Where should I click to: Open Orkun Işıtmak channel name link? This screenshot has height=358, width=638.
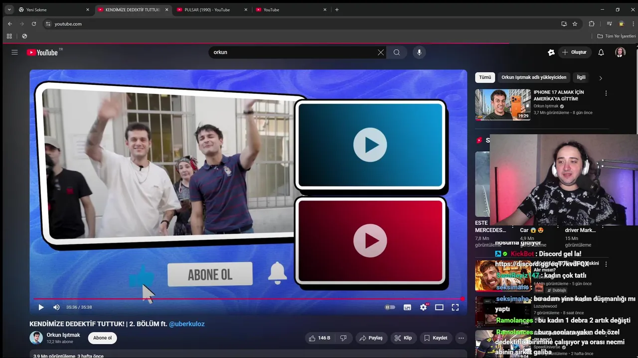tap(63, 335)
